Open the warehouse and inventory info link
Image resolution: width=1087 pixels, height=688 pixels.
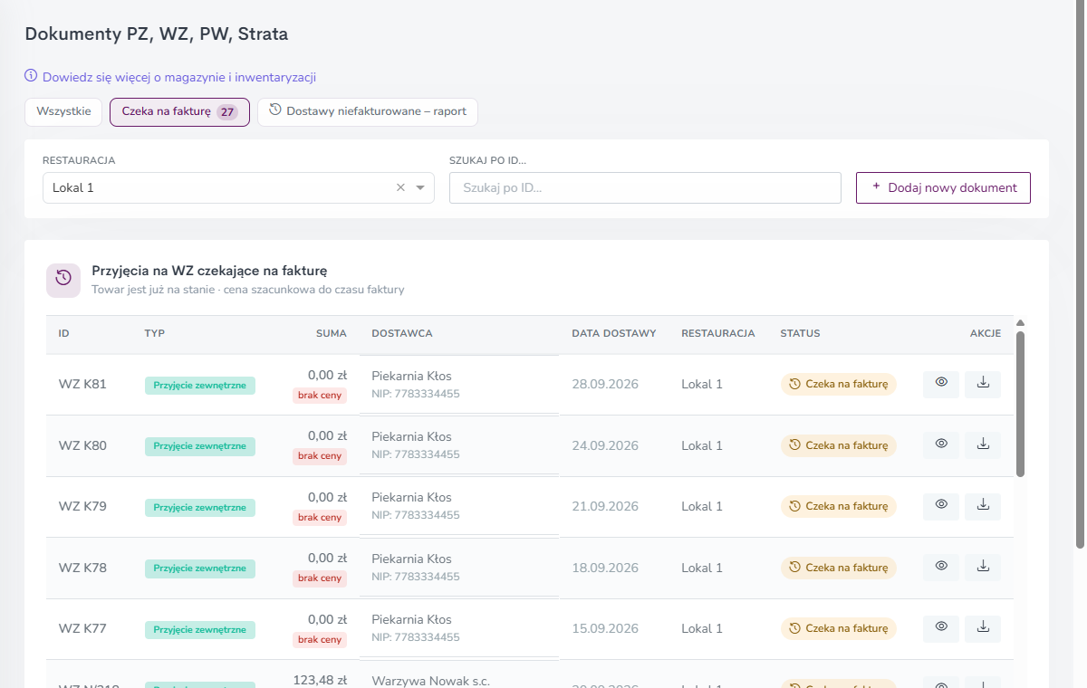coord(170,77)
